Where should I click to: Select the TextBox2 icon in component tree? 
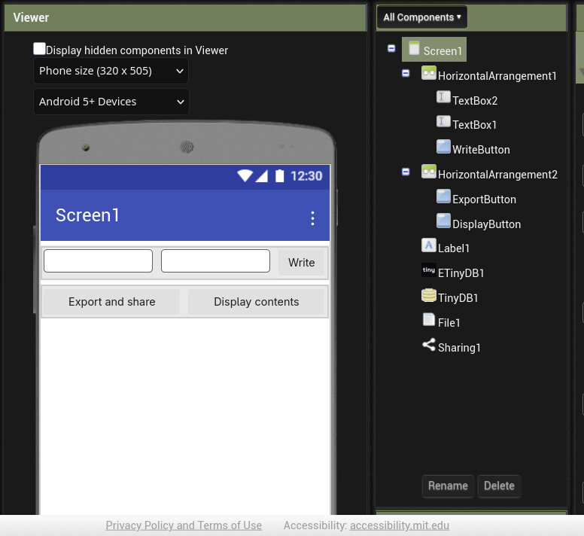pyautogui.click(x=443, y=99)
